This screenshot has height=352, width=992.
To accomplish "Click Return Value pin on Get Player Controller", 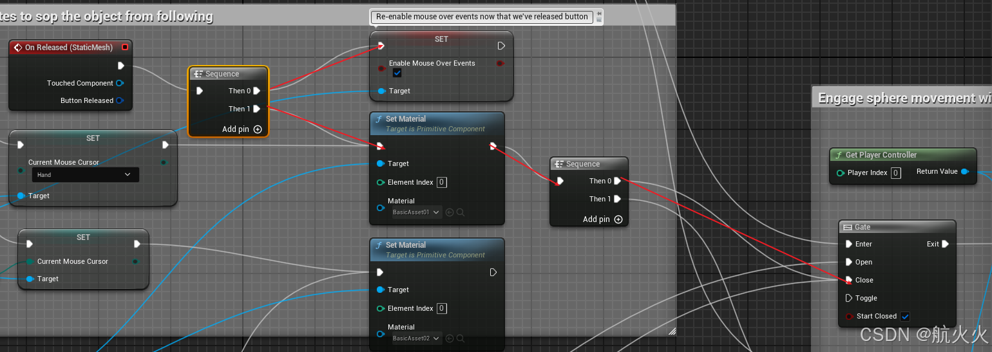I will [965, 171].
